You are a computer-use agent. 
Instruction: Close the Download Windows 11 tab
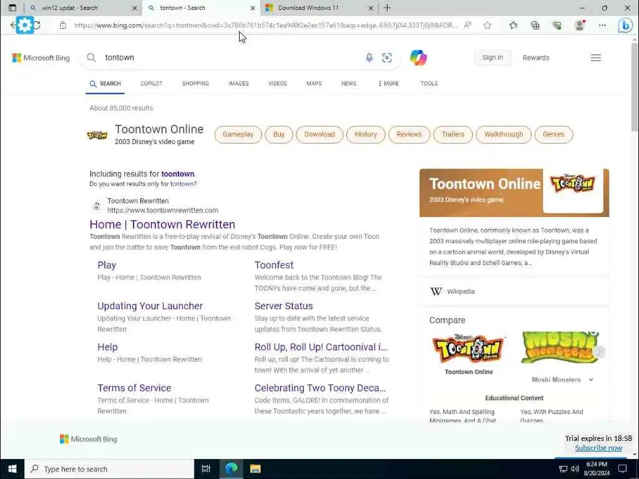[371, 7]
